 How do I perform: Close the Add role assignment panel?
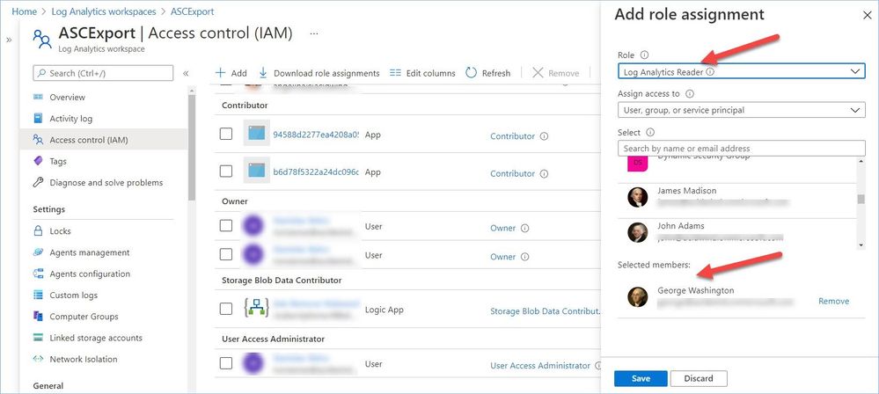click(867, 15)
